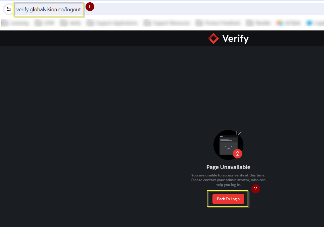This screenshot has height=227, width=324.
Task: Click the sad browser window illustration
Action: click(x=228, y=145)
